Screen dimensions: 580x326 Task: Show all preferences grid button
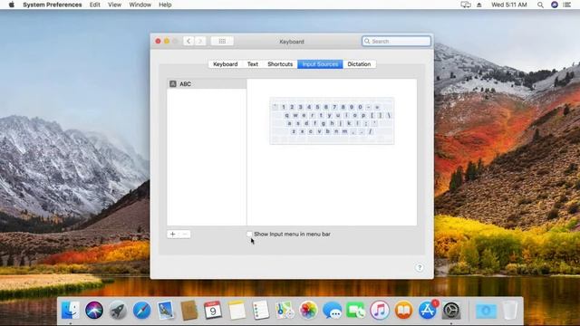click(x=222, y=41)
